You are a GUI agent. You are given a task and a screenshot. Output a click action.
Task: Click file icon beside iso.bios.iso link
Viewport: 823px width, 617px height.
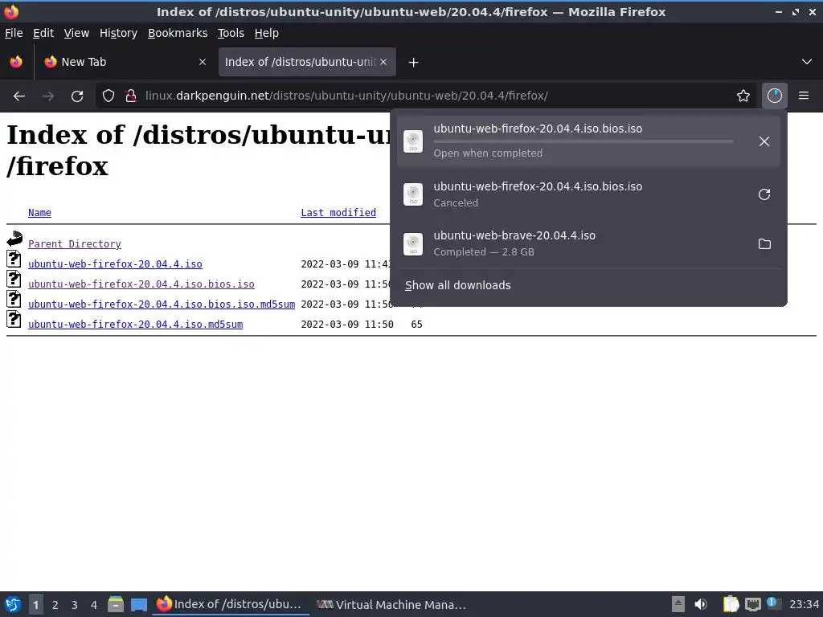click(14, 280)
